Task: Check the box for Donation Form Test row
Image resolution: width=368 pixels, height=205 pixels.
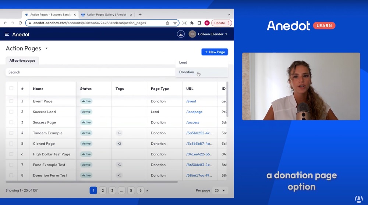Action: tap(11, 175)
